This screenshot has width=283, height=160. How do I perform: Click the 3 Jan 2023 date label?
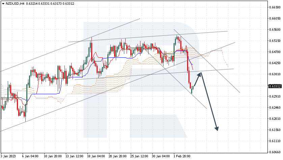click(8, 157)
